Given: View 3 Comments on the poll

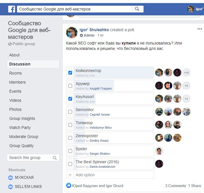Looking at the screenshot, I should (x=176, y=186).
